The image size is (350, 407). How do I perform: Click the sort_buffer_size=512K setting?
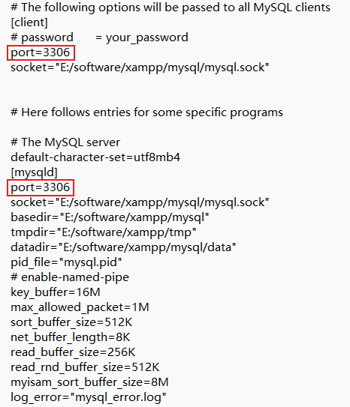point(71,322)
